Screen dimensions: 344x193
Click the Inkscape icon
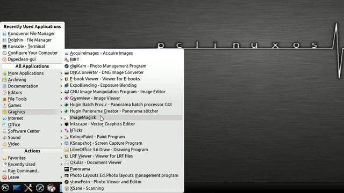pos(67,124)
